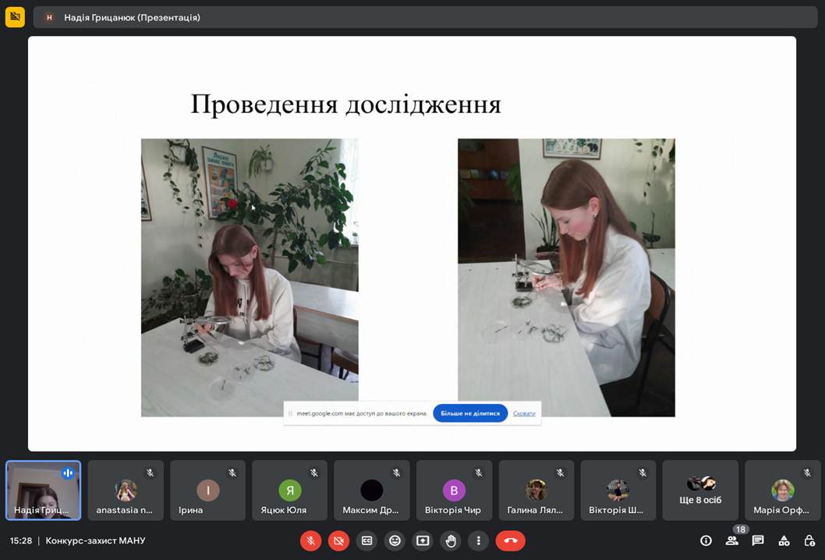
Task: Open the emoji reactions panel
Action: (395, 540)
